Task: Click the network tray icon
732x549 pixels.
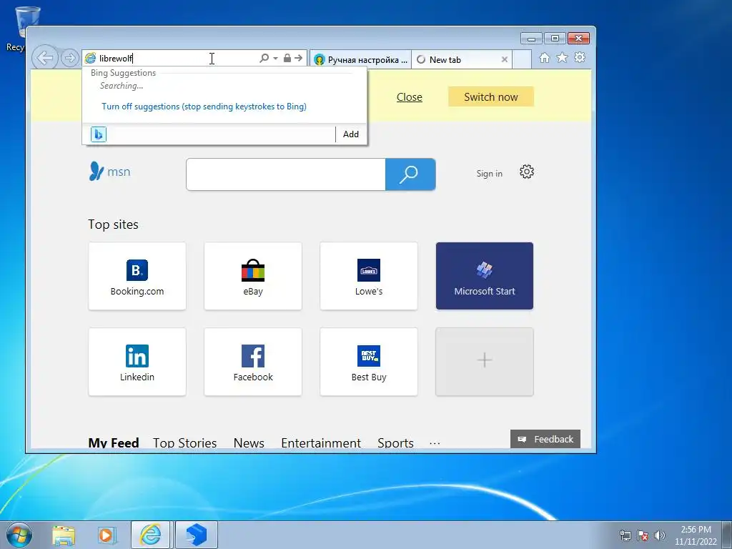Action: [x=625, y=535]
